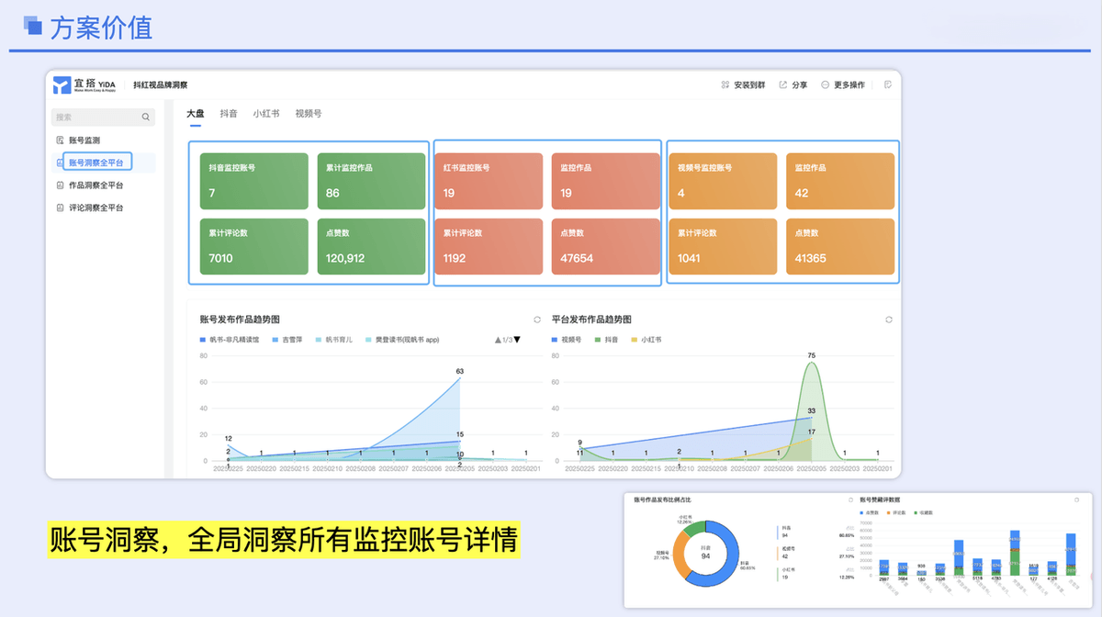
Task: Select the magnifier icon in the sidebar search
Action: [x=145, y=118]
